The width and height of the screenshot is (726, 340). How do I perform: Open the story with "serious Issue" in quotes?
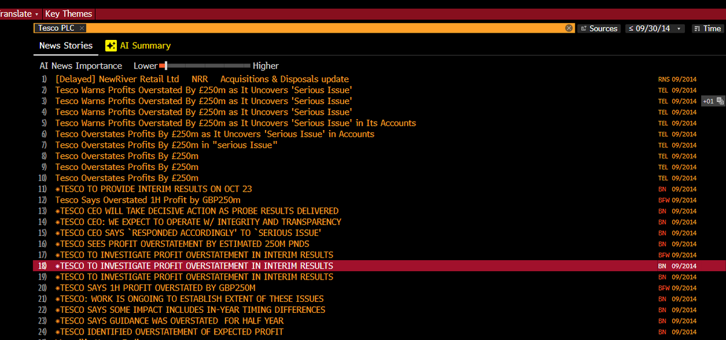[166, 145]
